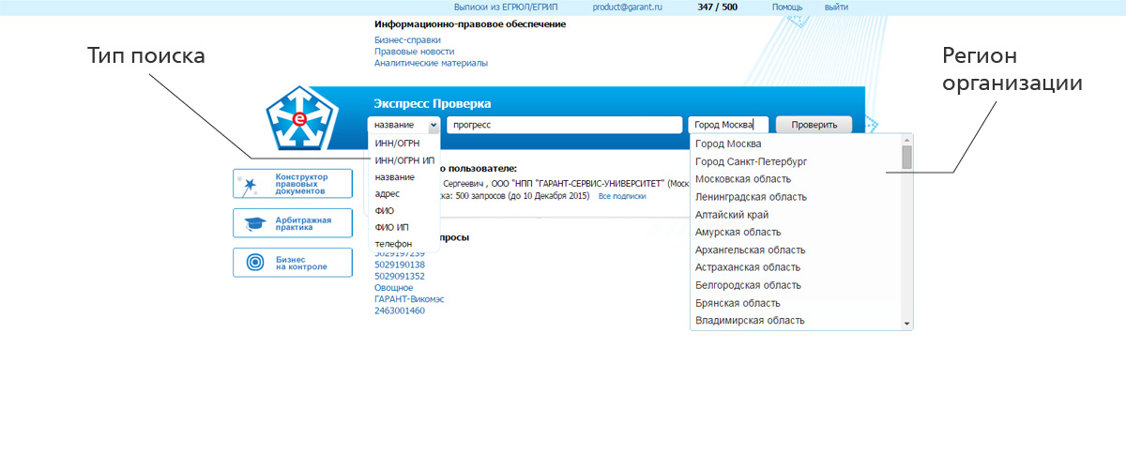Click the magic wand icon in Конструктор правовых документов
Image resolution: width=1126 pixels, height=454 pixels.
[250, 184]
